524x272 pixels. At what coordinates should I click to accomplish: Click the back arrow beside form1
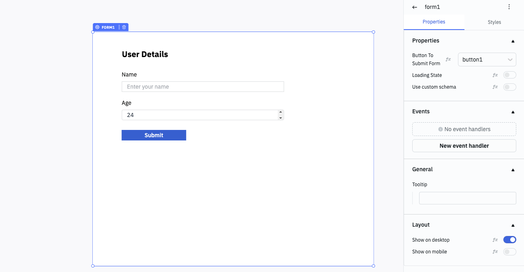[414, 7]
